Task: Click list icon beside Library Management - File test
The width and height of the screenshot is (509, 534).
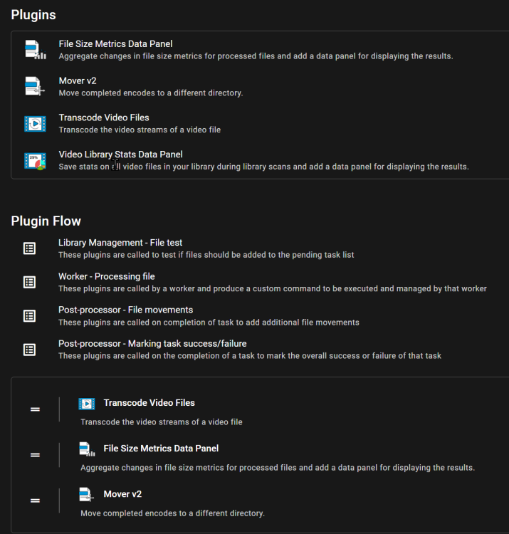Action: tap(30, 248)
